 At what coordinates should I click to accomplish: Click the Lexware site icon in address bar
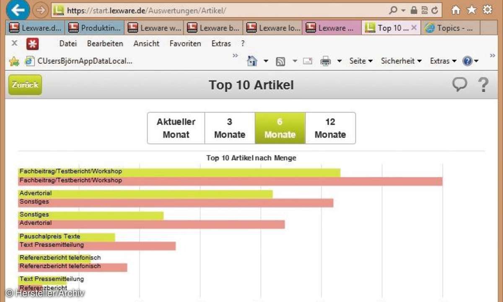(59, 10)
